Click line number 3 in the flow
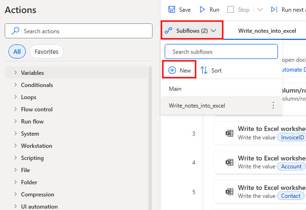The width and height of the screenshot is (306, 210). coord(194,134)
